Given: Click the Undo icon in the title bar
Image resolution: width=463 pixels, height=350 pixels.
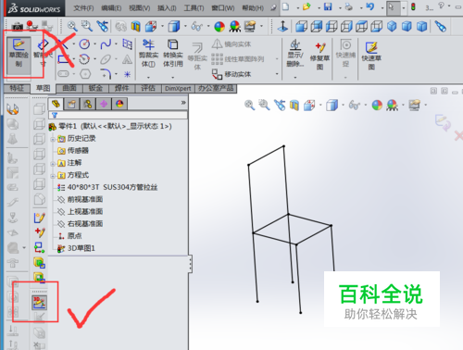Looking at the screenshot, I should [369, 6].
